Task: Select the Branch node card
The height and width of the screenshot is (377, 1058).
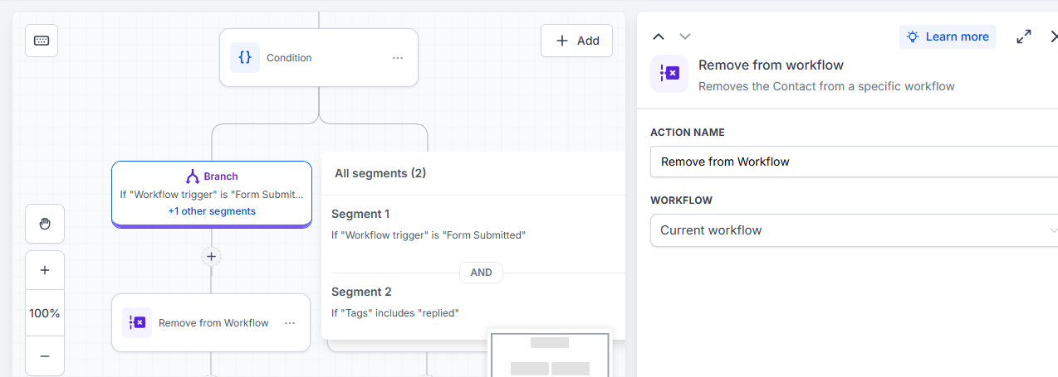Action: [x=212, y=194]
